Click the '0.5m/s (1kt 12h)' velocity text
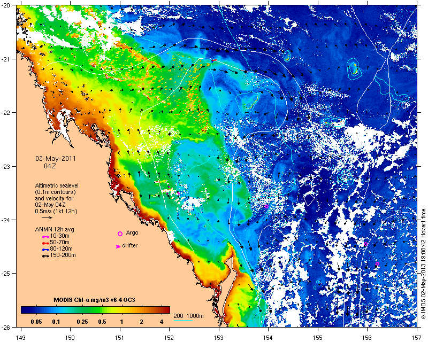This screenshot has width=428, height=342. [x=56, y=211]
